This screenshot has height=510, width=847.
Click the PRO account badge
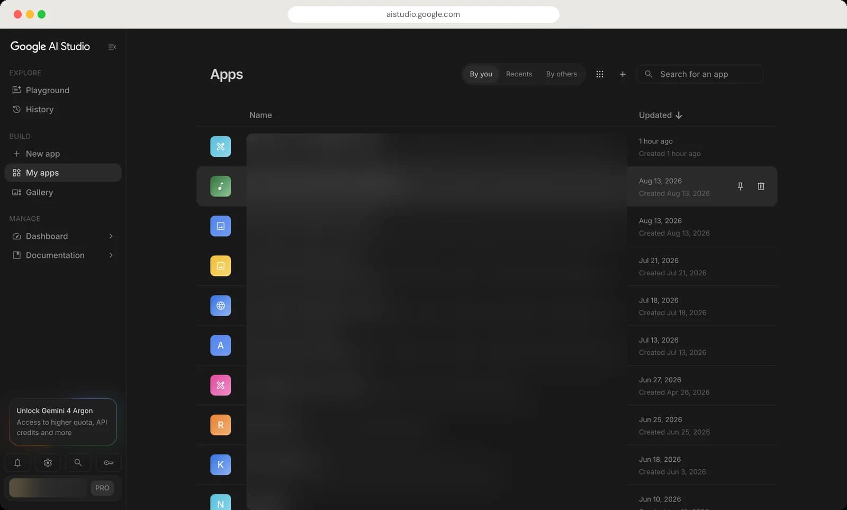point(102,488)
